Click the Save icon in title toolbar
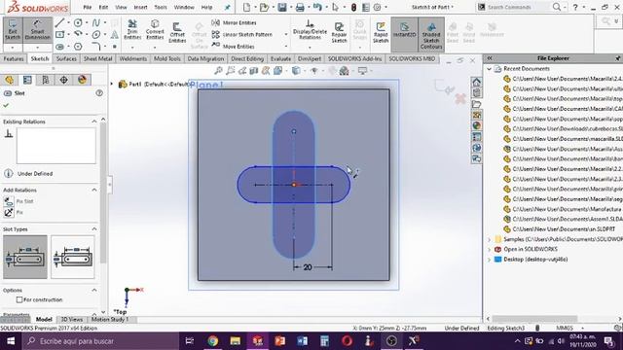623x350 pixels. [x=282, y=7]
